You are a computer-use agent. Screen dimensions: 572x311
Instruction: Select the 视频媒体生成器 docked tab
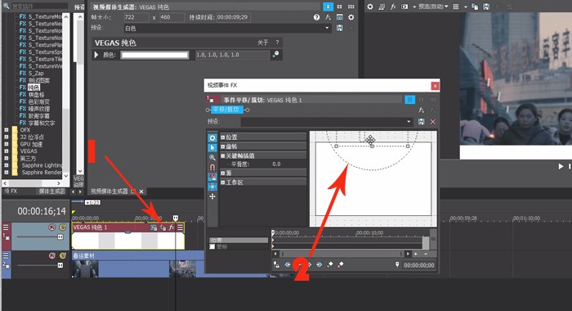[109, 192]
